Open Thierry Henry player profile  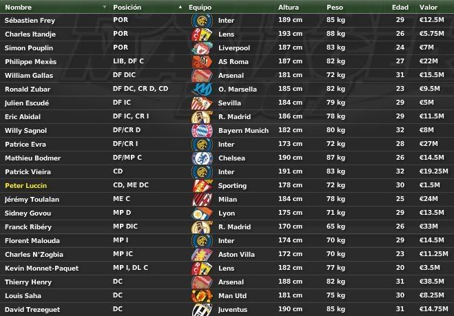pyautogui.click(x=28, y=282)
